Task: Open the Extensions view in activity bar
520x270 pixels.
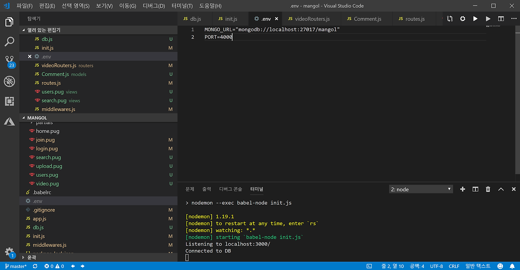Action: [9, 101]
